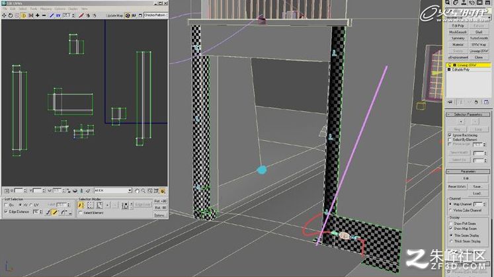
Task: Click the Mirror tool in Edit UVWs toolbar
Action: [30, 15]
